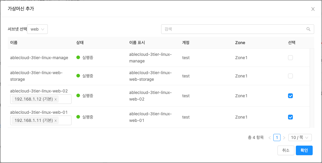Image resolution: width=322 pixels, height=163 pixels.
Task: Open the 10 / 쪽 page size dropdown
Action: [300, 138]
